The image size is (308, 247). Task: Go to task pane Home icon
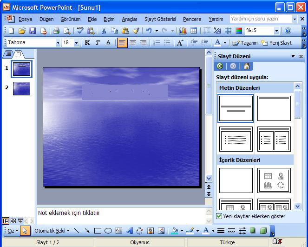pos(246,66)
